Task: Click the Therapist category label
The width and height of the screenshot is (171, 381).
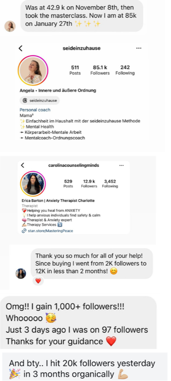Action: click(x=28, y=206)
